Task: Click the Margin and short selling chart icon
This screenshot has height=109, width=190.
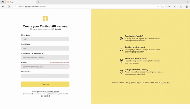Action: tap(121, 72)
